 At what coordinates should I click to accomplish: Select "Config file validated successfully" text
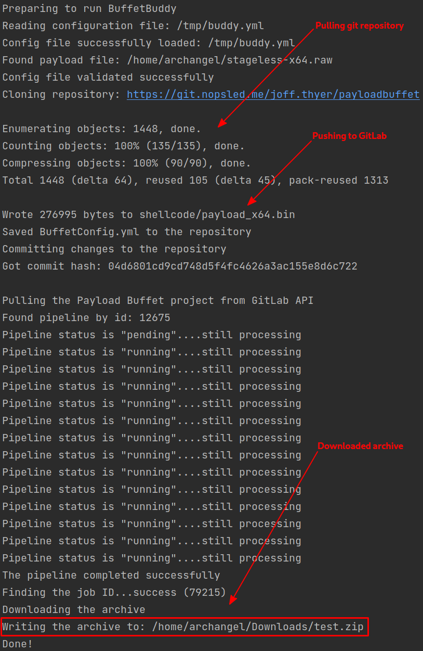pyautogui.click(x=108, y=78)
